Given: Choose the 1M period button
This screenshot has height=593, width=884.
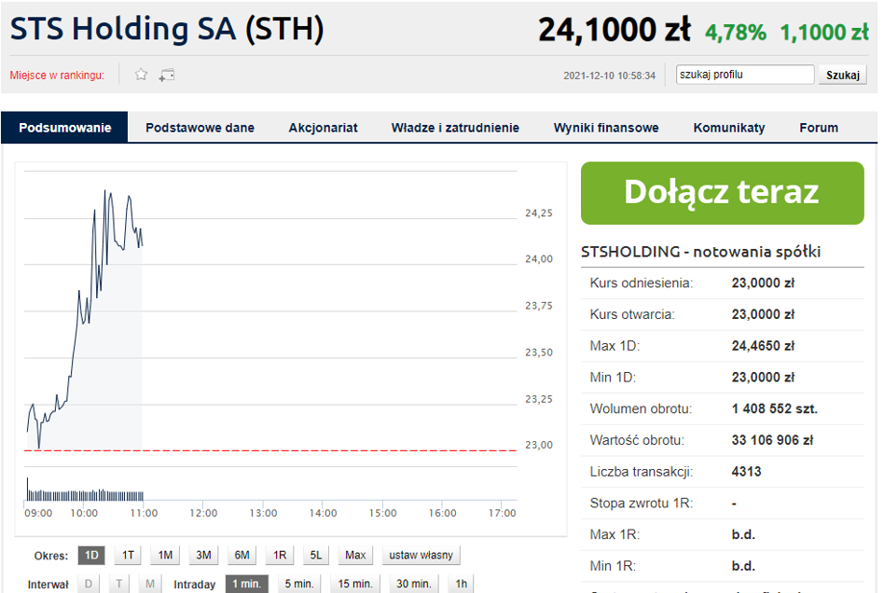Looking at the screenshot, I should pos(165,555).
